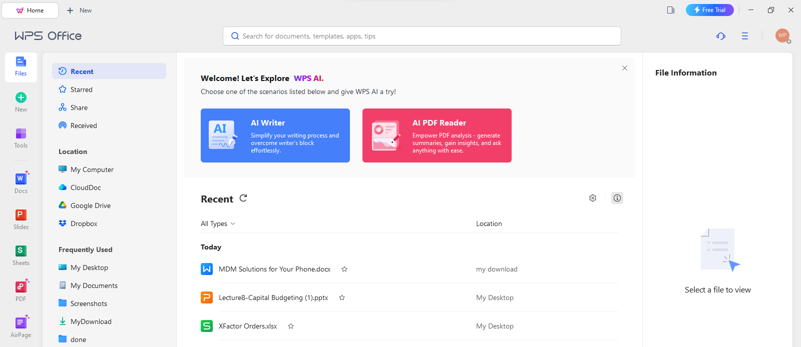Viewport: 801px width, 347px height.
Task: Click the WP user avatar
Action: point(782,35)
